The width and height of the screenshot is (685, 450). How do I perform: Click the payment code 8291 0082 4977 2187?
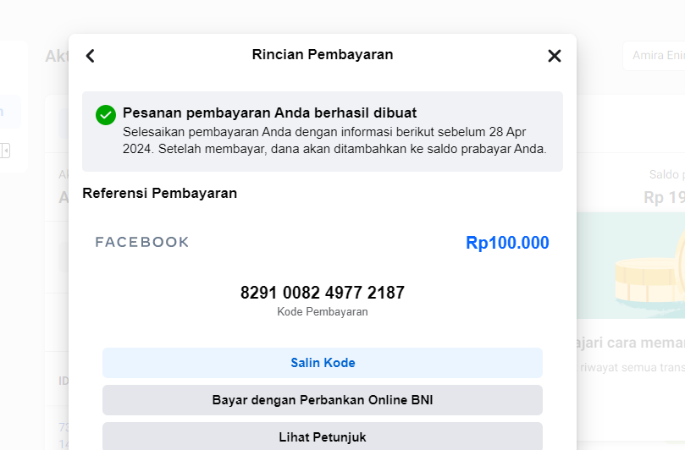(x=323, y=293)
